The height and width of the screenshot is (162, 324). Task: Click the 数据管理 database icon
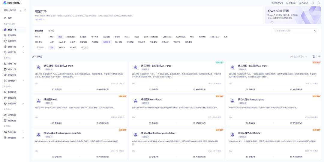click(x=5, y=92)
